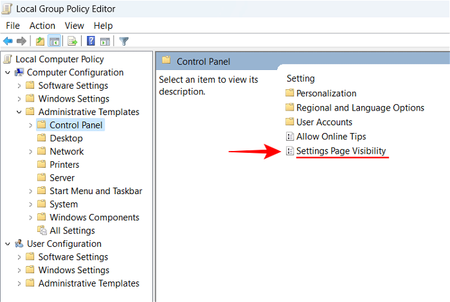
Task: Select Settings Page Visibility policy
Action: coord(341,151)
